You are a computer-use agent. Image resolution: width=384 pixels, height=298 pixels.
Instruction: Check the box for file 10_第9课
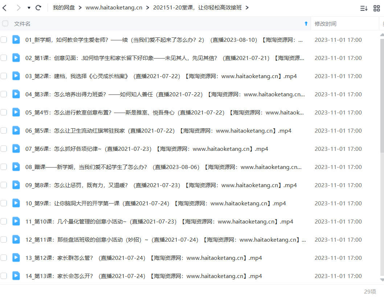point(4,203)
